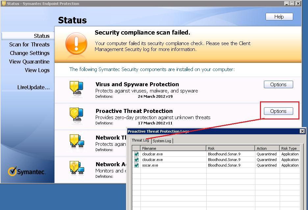
Task: Open View Quarantine in sidebar
Action: (29, 62)
